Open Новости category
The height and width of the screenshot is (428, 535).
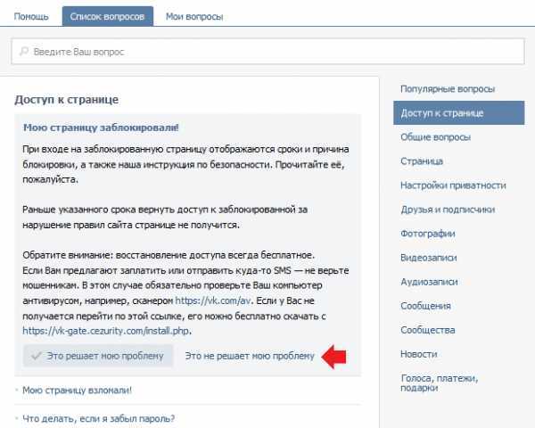(419, 354)
